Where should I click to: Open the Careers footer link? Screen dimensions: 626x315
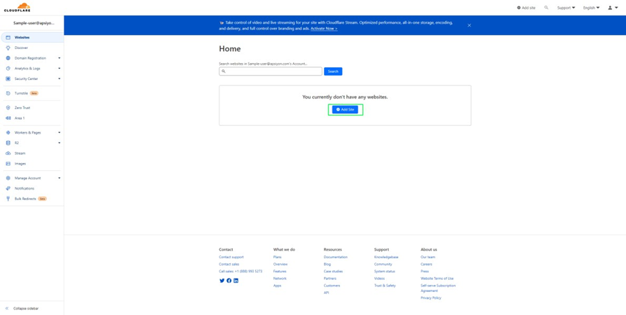point(426,265)
